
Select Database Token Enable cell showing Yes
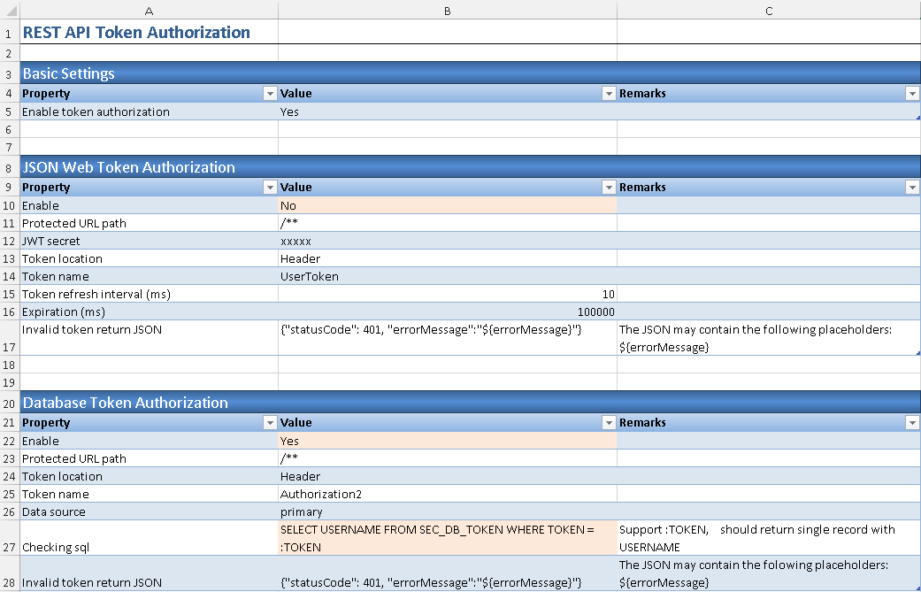tap(447, 441)
